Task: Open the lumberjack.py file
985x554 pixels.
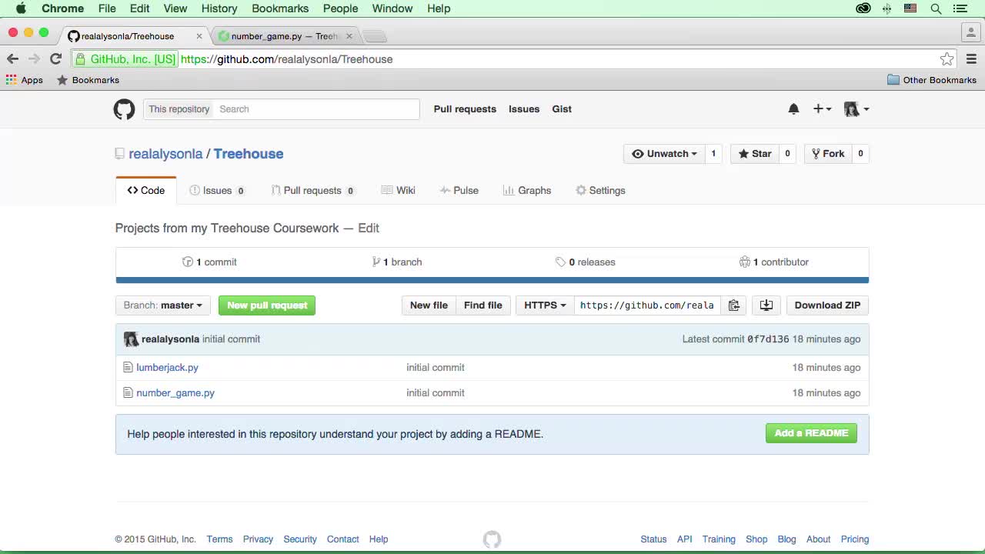Action: [x=167, y=367]
